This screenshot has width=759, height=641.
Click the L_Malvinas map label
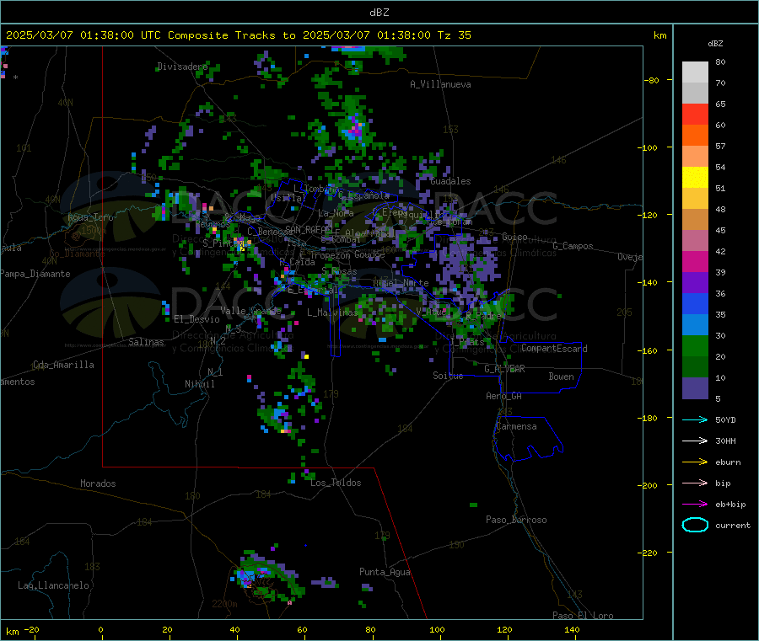coord(332,312)
